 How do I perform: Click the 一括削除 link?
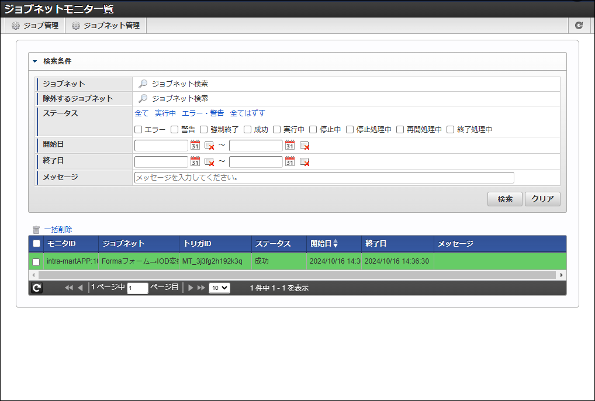(58, 230)
